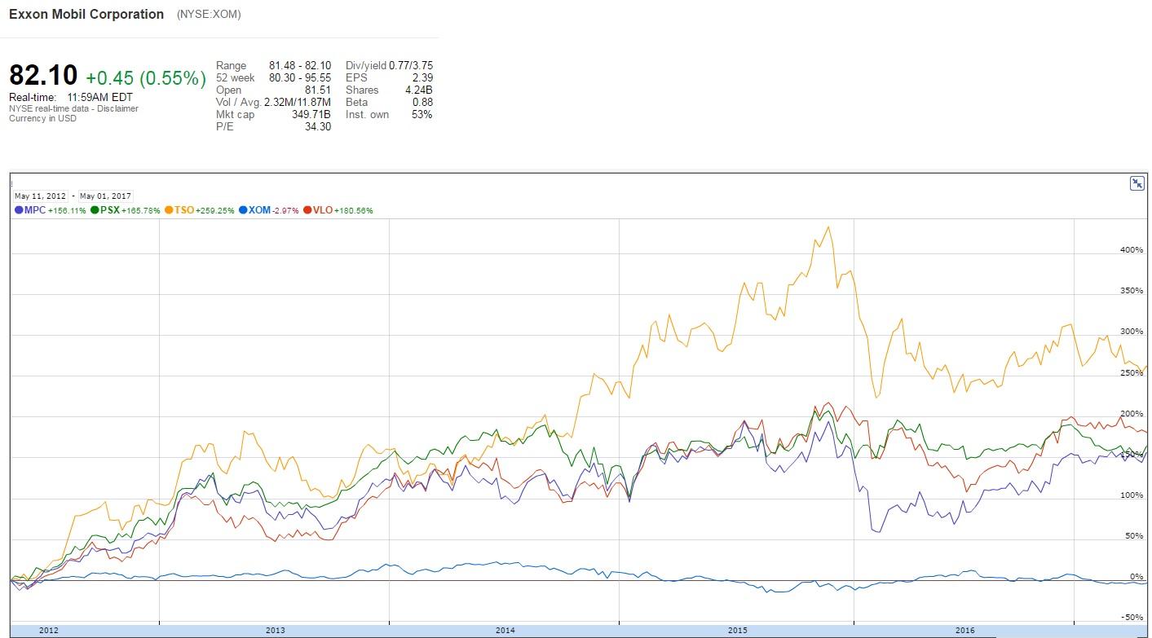Click the 2013 year on timeline bar
The height and width of the screenshot is (638, 1152).
point(276,631)
